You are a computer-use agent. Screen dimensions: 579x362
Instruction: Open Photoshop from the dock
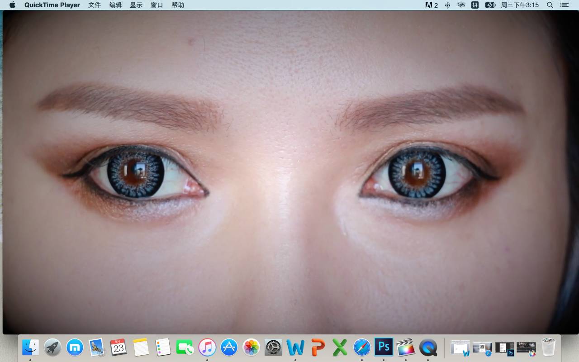[x=384, y=348]
